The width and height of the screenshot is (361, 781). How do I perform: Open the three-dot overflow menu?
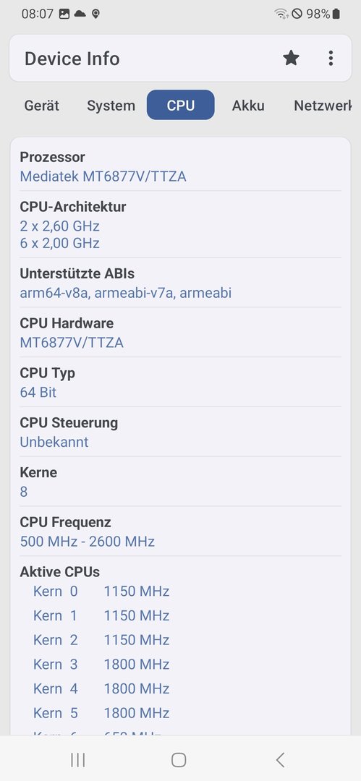coord(331,59)
